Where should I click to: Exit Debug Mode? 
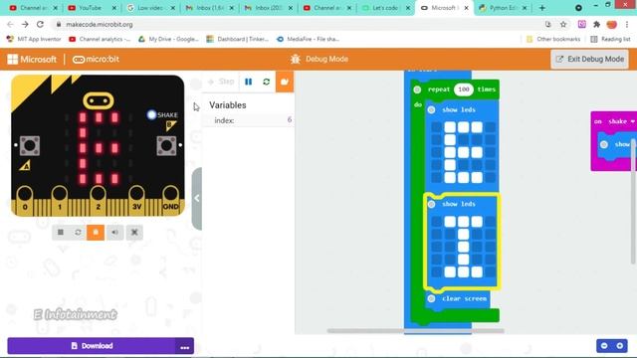pyautogui.click(x=589, y=60)
